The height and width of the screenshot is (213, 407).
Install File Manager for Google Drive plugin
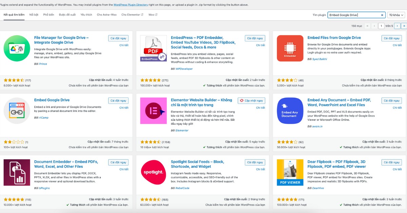click(118, 38)
